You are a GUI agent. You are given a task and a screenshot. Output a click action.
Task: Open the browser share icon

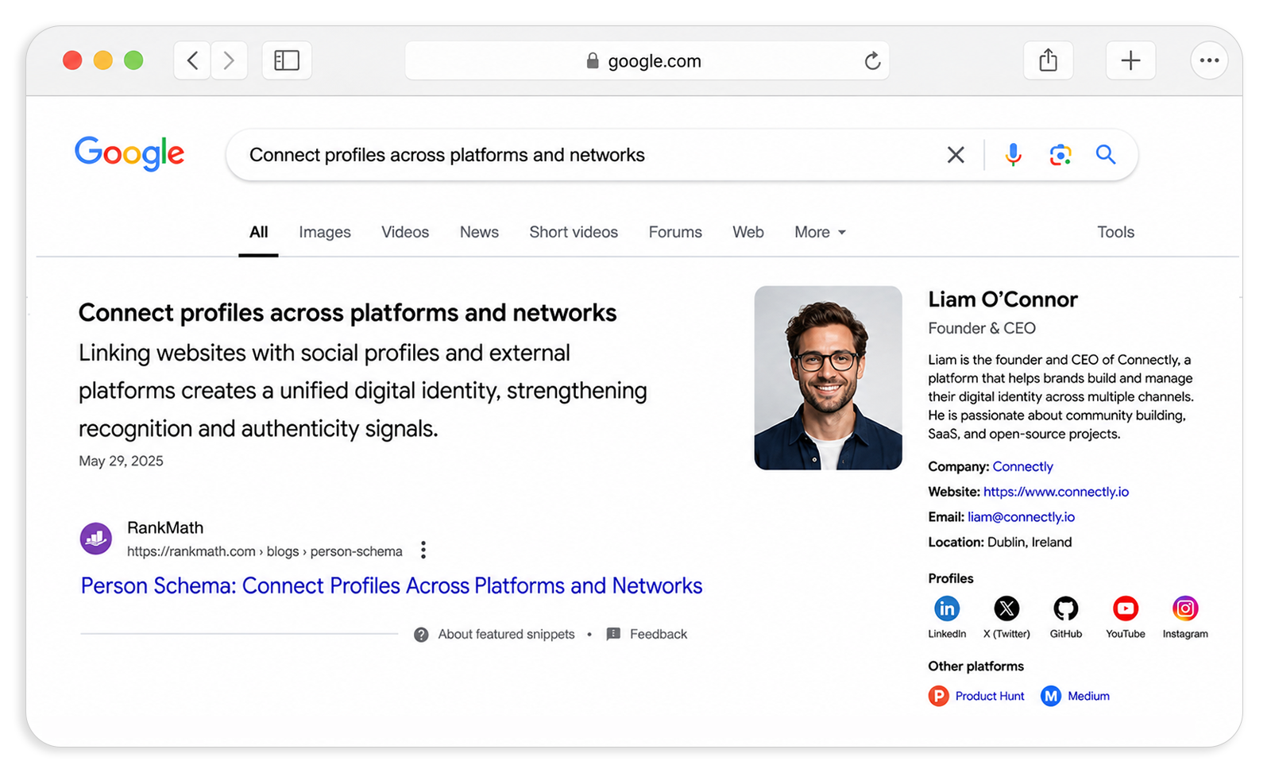tap(1049, 60)
